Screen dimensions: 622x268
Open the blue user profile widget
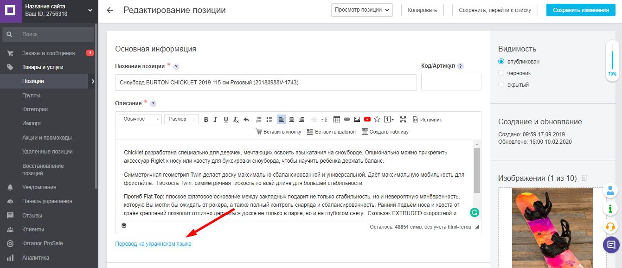pyautogui.click(x=611, y=190)
